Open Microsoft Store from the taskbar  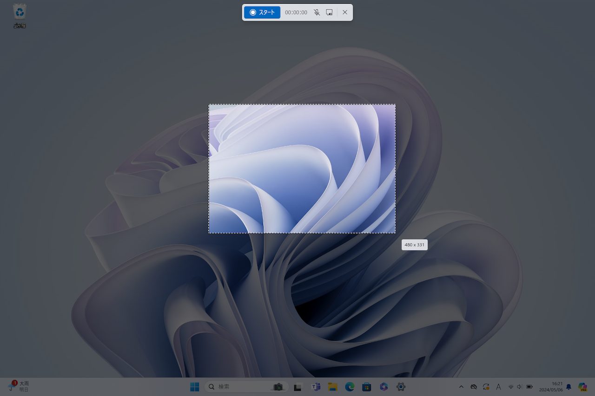point(366,387)
